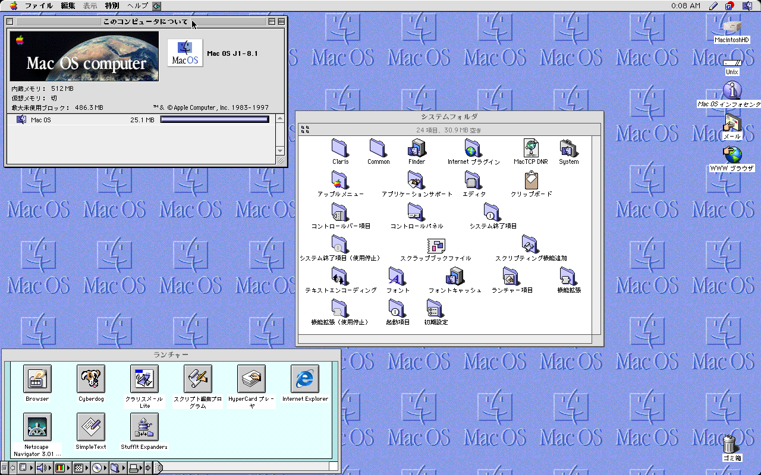Open the ファイル menu
Image resolution: width=761 pixels, height=475 pixels.
click(39, 6)
